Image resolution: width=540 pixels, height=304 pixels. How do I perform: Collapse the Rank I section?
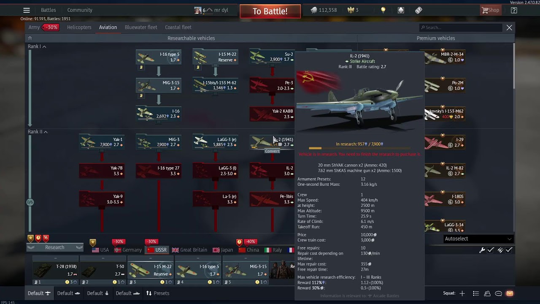click(37, 46)
